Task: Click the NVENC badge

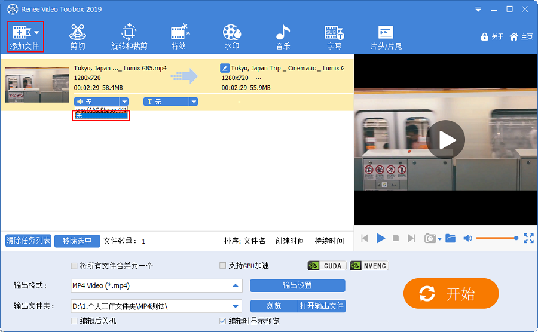Action: click(x=369, y=266)
